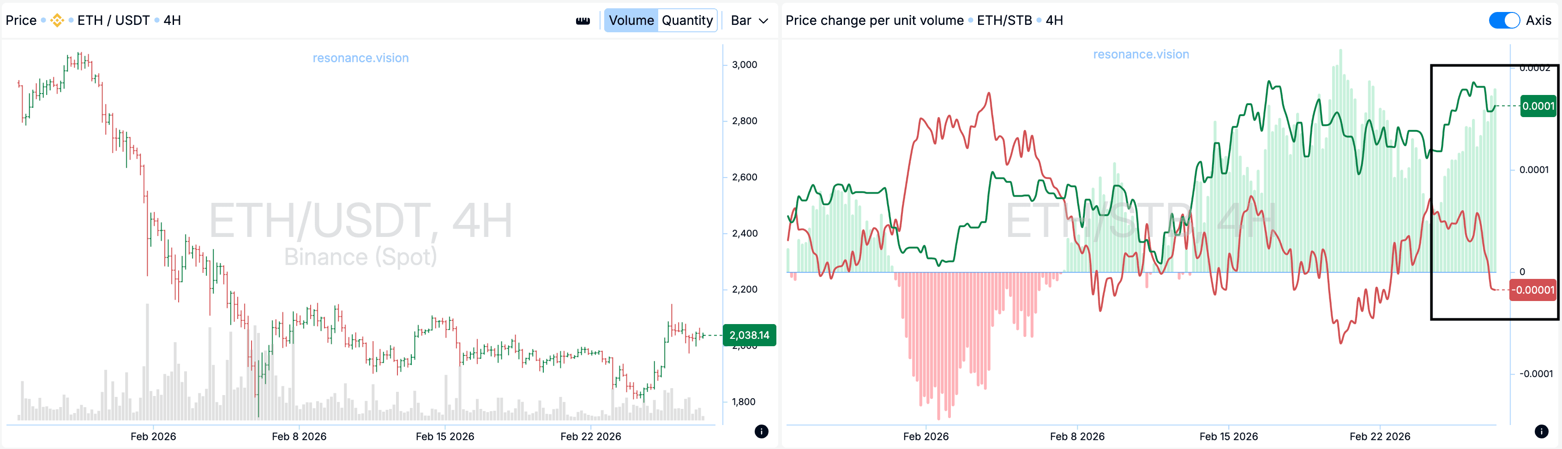This screenshot has height=449, width=1562.
Task: Click the 4H timeframe on the Price panel
Action: click(172, 21)
